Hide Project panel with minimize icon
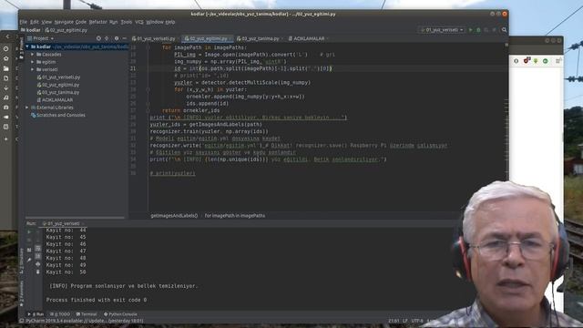 pyautogui.click(x=124, y=38)
